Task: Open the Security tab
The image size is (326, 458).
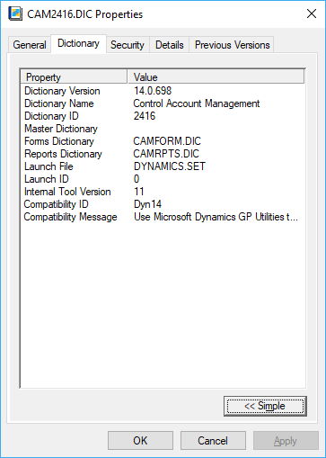Action: [128, 45]
